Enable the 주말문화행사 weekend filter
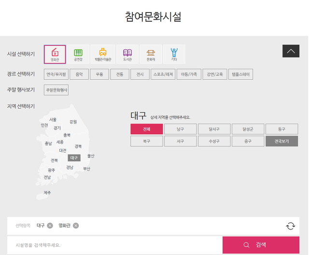This screenshot has width=309, height=255. click(x=56, y=90)
